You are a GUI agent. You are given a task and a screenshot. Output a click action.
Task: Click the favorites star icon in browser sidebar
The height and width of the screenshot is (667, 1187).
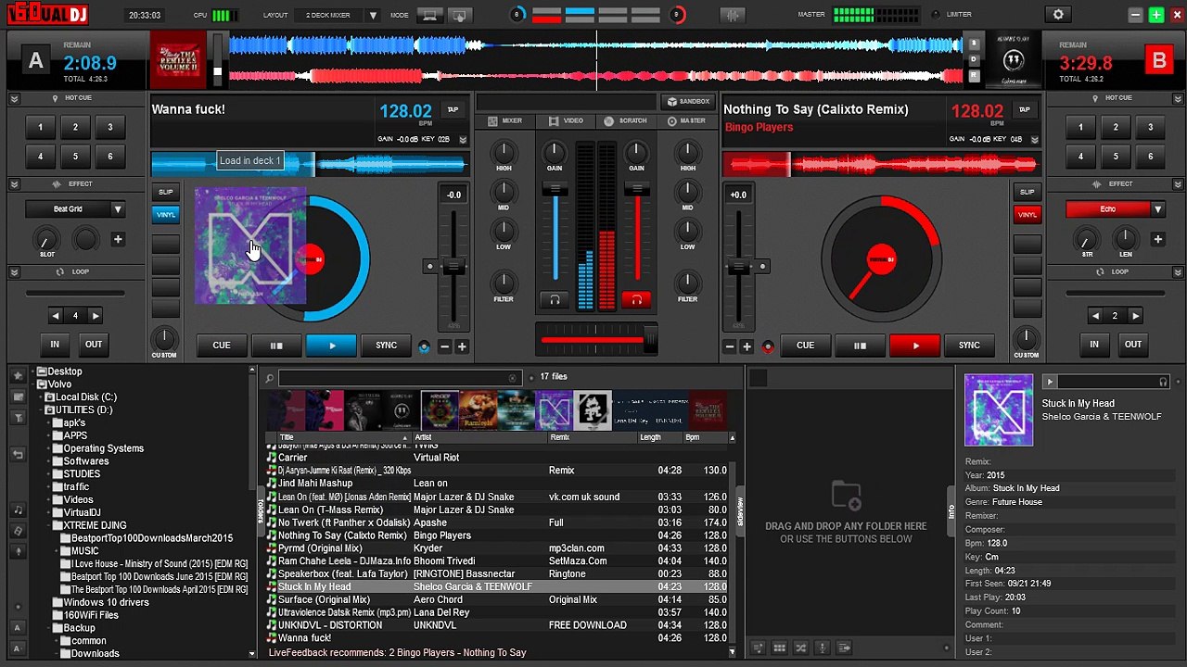click(x=18, y=376)
